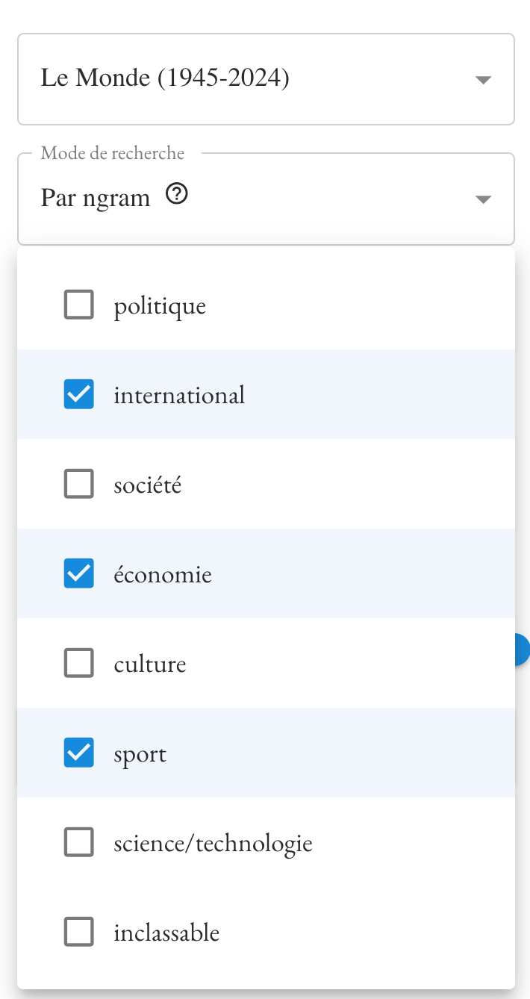Expand the Le Monde corpus dropdown arrow
This screenshot has width=530, height=999.
[483, 79]
